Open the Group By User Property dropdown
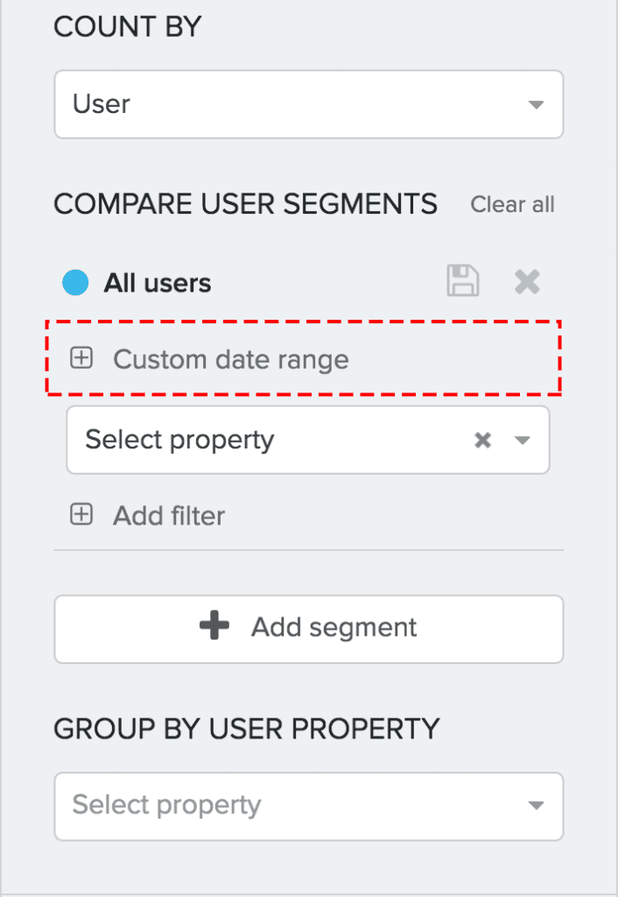This screenshot has width=618, height=897. pyautogui.click(x=307, y=805)
